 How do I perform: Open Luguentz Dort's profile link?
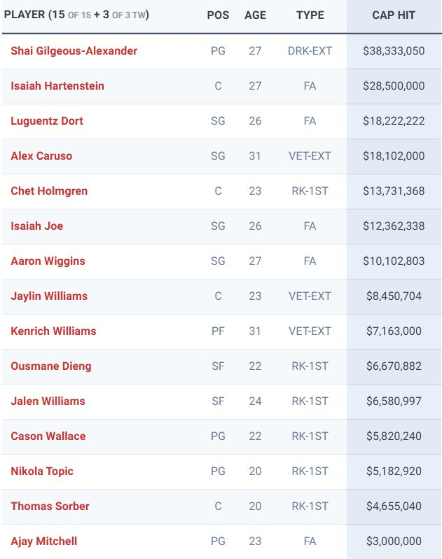(47, 121)
